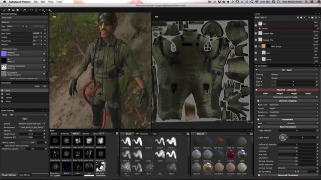The image size is (321, 180).
Task: Toggle visibility of the AO layer
Action: tap(256, 25)
